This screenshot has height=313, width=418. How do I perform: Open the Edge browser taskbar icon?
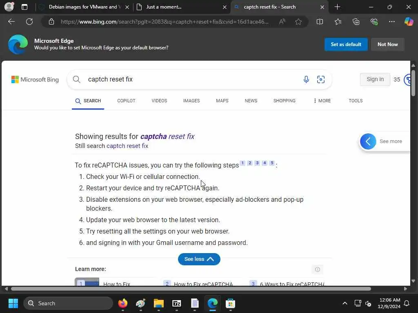[x=212, y=303]
